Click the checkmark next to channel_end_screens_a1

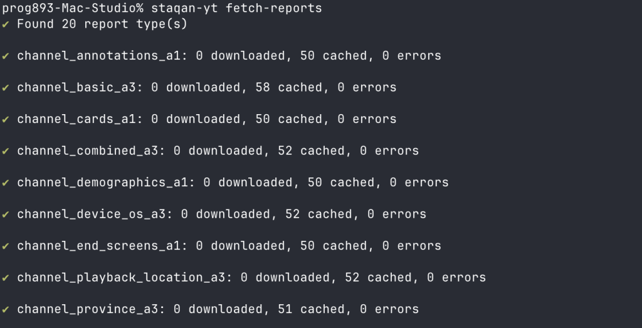pos(6,246)
